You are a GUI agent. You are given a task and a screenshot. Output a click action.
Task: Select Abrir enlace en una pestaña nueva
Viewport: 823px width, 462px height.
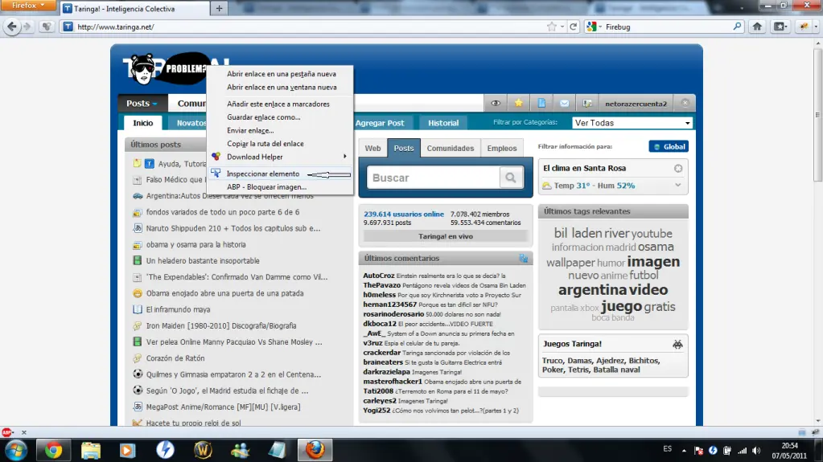tap(282, 74)
